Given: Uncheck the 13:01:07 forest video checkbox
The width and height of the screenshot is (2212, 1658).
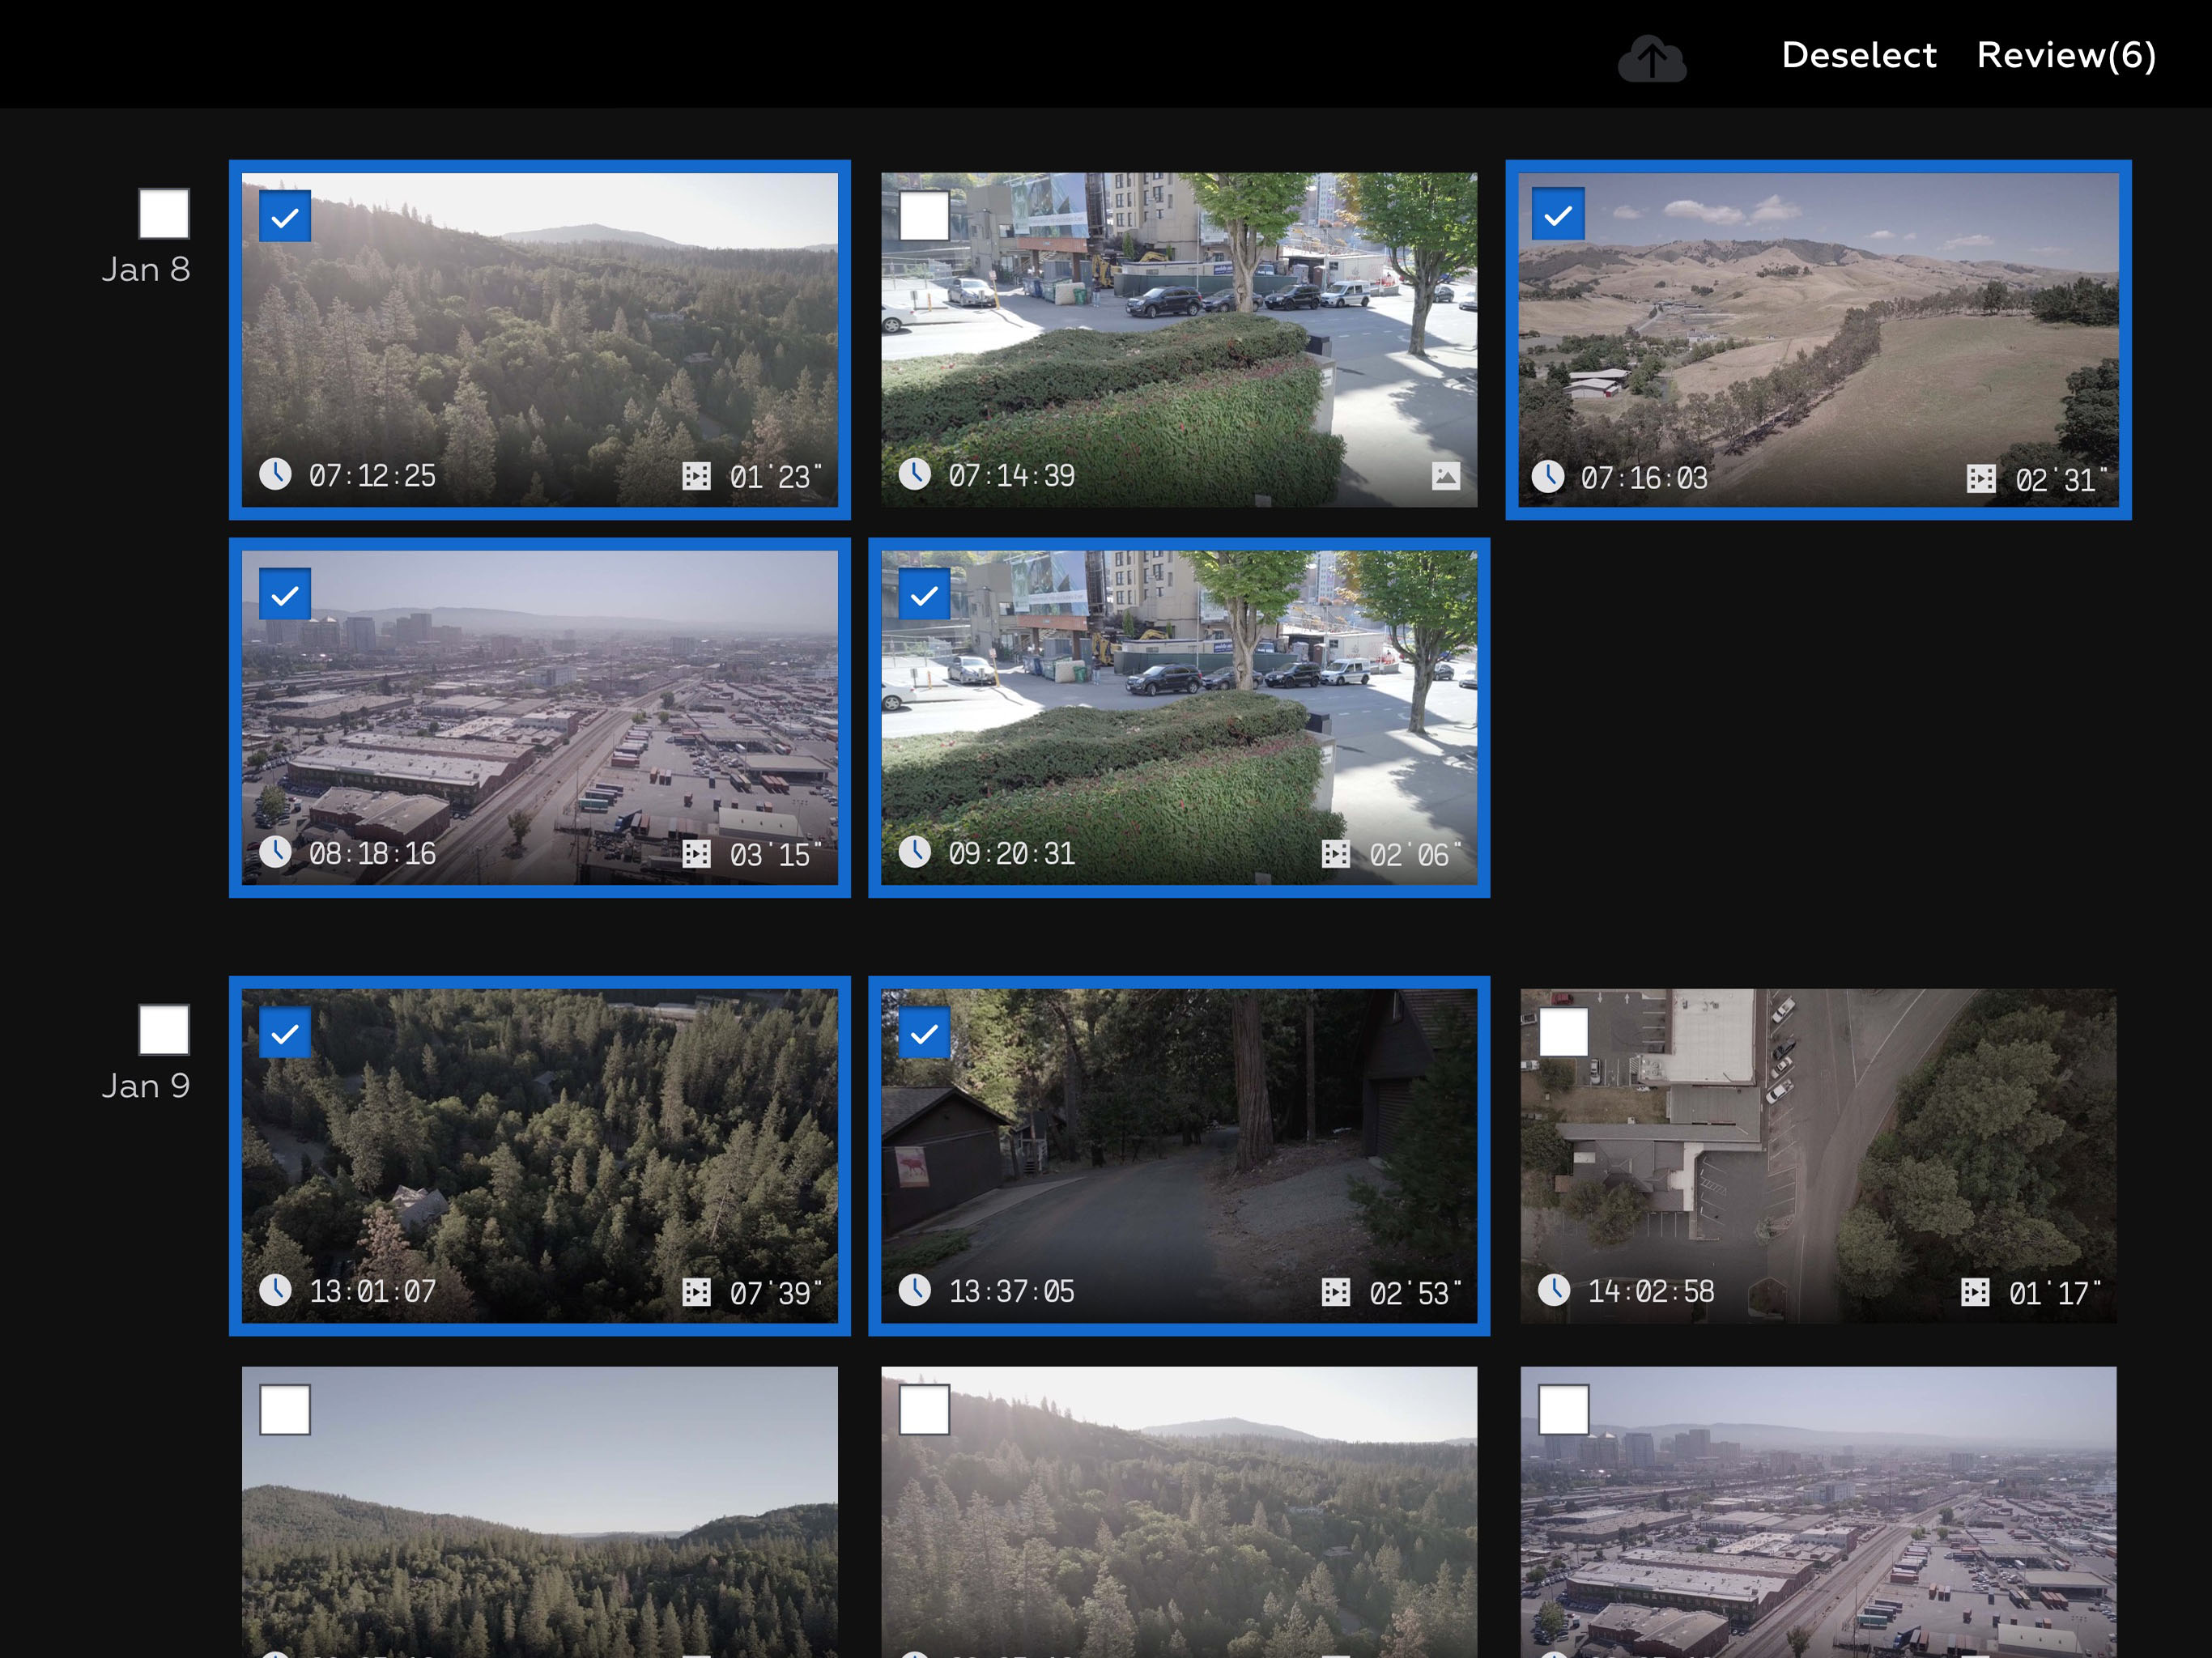Looking at the screenshot, I should pyautogui.click(x=285, y=1032).
